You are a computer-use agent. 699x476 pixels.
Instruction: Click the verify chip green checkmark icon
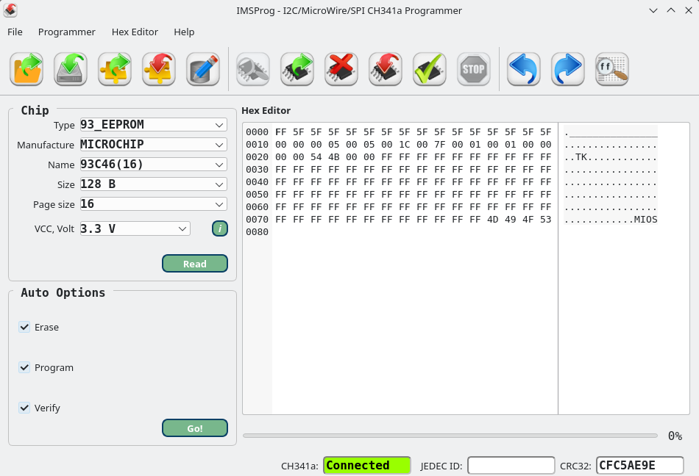coord(429,69)
